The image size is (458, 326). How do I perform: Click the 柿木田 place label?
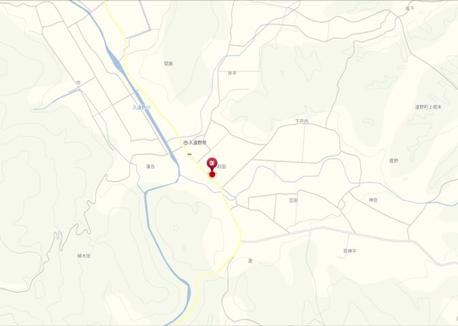[x=84, y=256]
